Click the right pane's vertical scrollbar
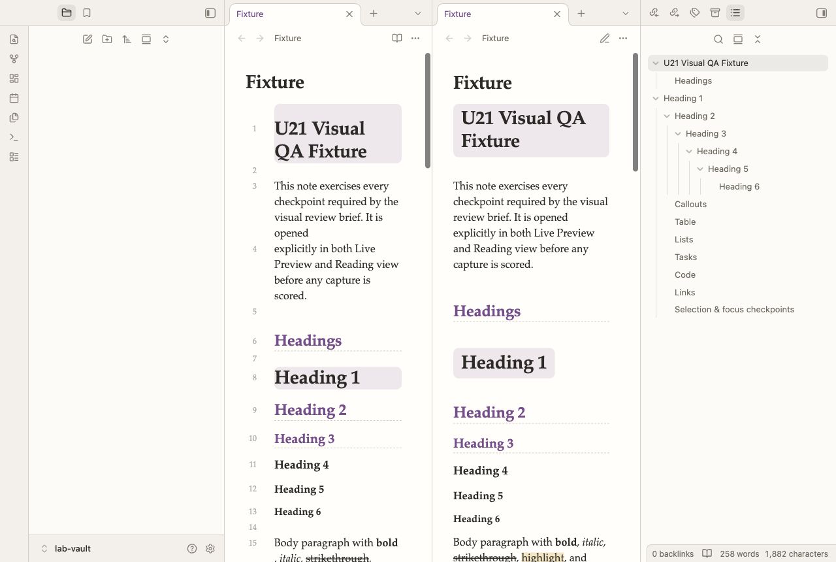The image size is (836, 562). (x=635, y=112)
